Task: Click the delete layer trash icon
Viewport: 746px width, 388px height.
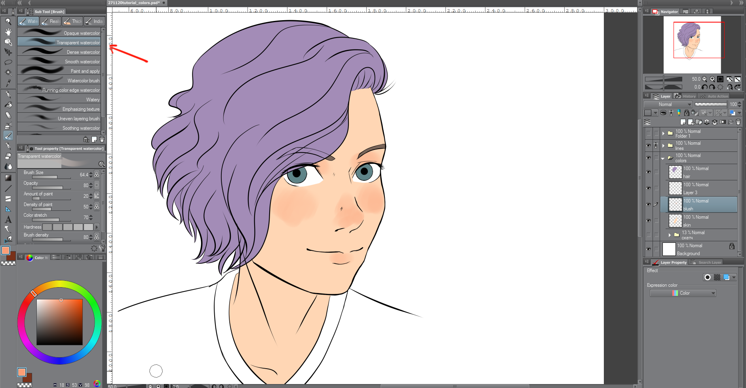Action: tap(738, 122)
